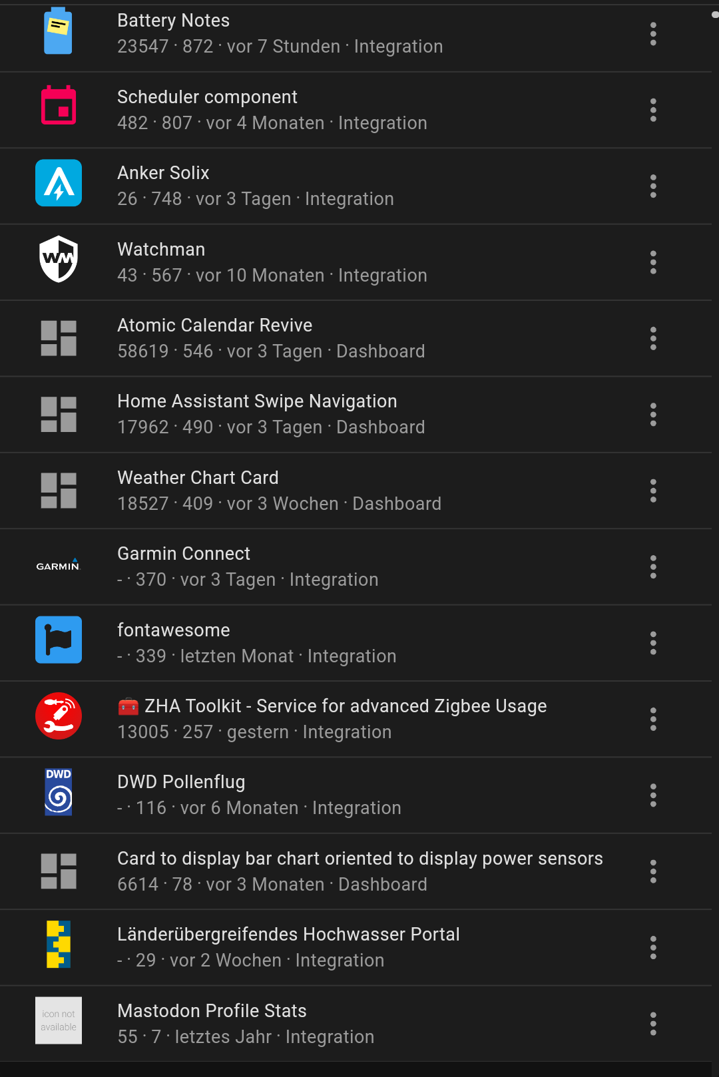Click the Mastodon Profile Stats placeholder thumbnail
This screenshot has width=719, height=1077.
[x=59, y=1020]
